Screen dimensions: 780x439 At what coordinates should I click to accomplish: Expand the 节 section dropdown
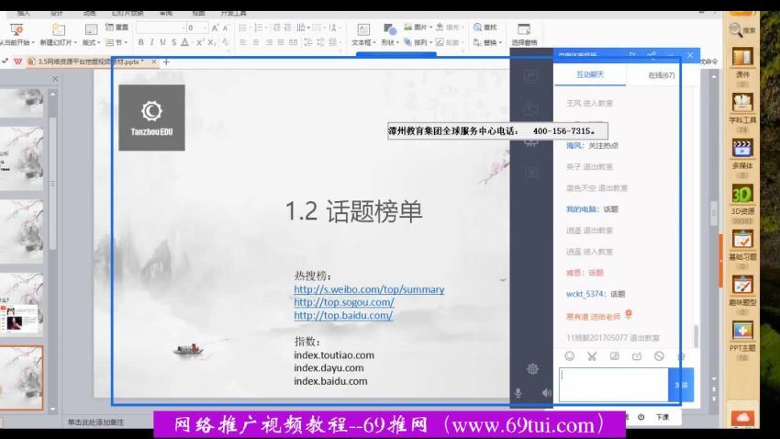(x=126, y=43)
